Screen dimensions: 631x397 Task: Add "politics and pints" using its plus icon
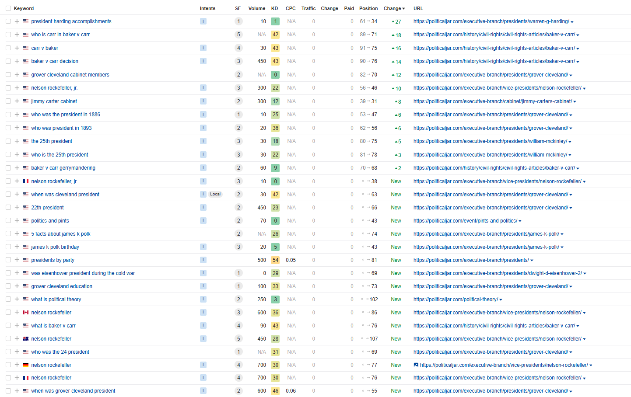(x=17, y=221)
